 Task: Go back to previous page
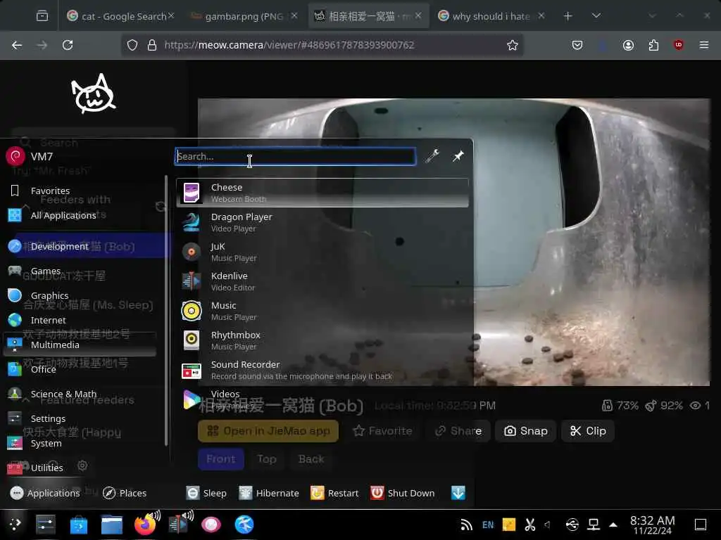pyautogui.click(x=17, y=45)
